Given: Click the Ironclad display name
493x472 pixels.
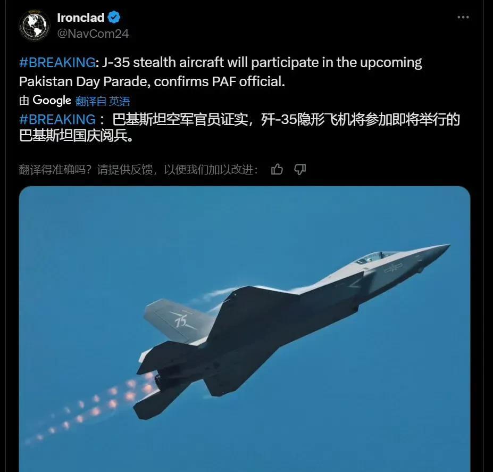Looking at the screenshot, I should (x=80, y=18).
